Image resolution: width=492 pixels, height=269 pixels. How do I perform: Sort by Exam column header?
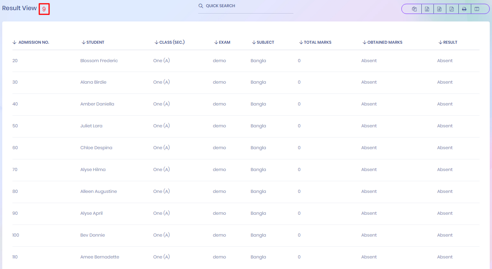(x=224, y=42)
